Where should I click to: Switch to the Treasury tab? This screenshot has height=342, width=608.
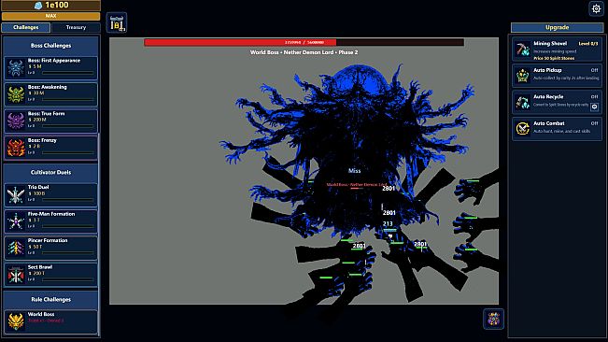click(x=76, y=27)
